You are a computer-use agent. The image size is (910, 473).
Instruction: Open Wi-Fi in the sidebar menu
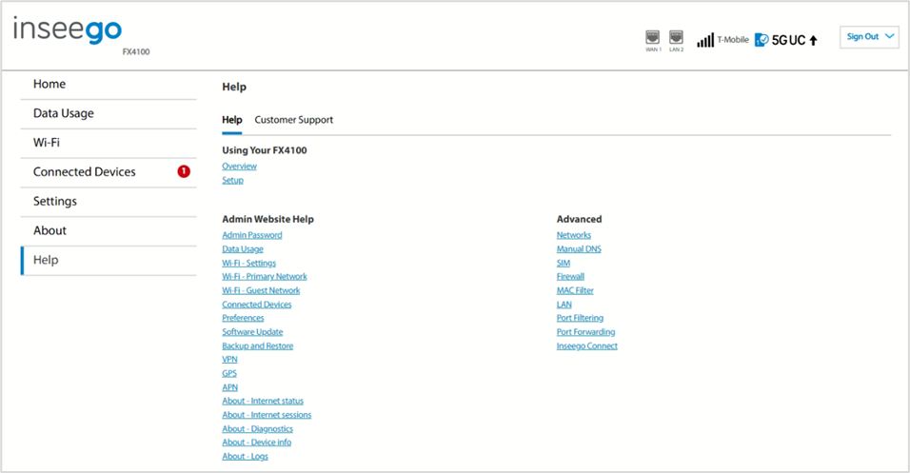click(109, 143)
